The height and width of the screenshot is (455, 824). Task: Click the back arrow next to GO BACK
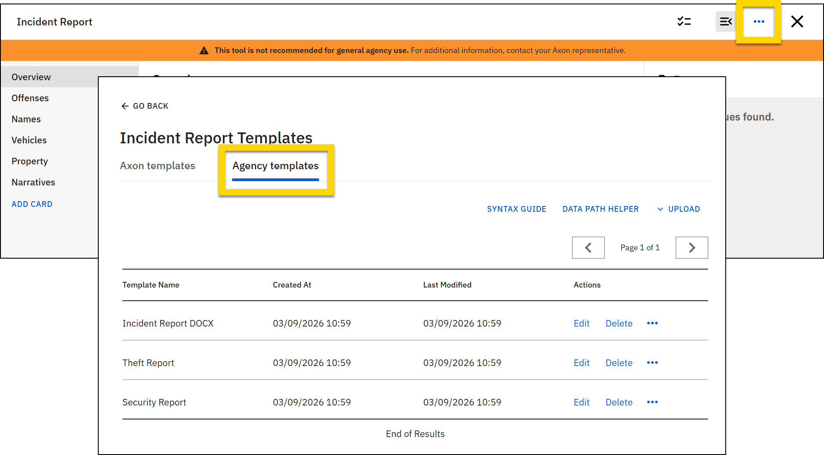click(x=125, y=106)
